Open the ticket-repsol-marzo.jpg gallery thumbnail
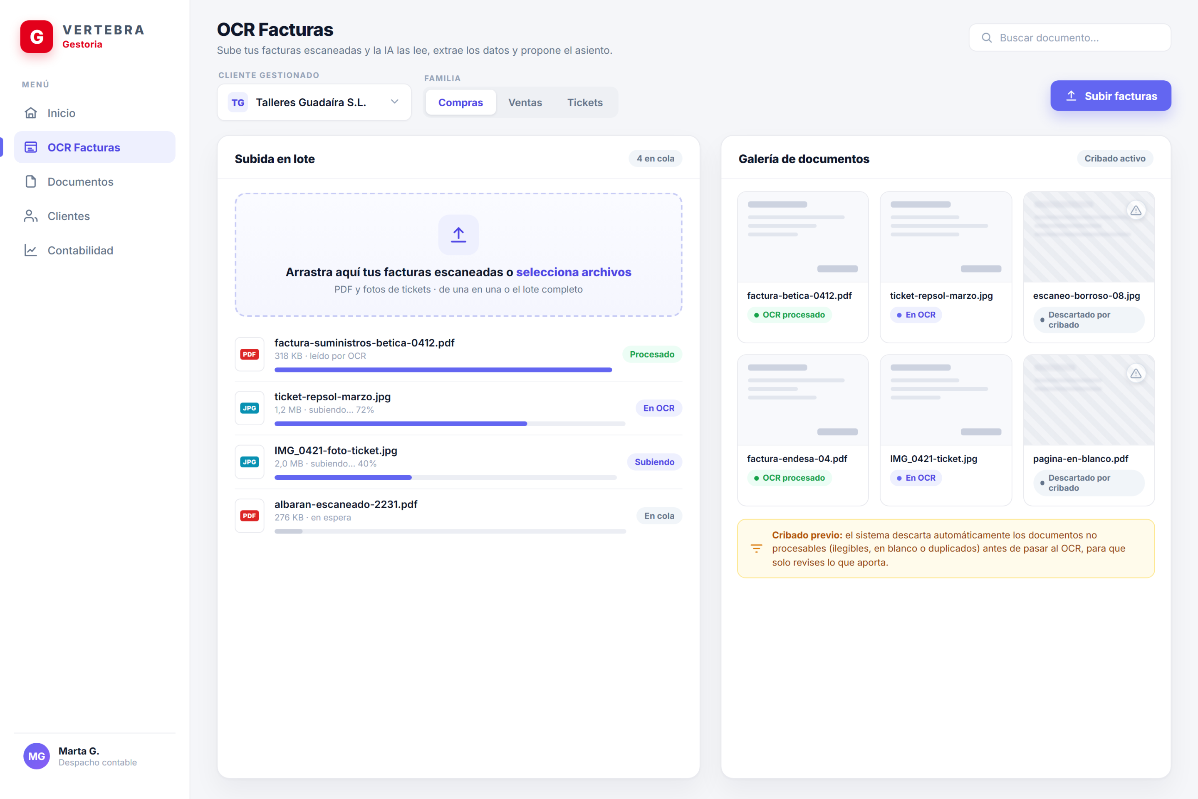The image size is (1198, 799). [946, 237]
